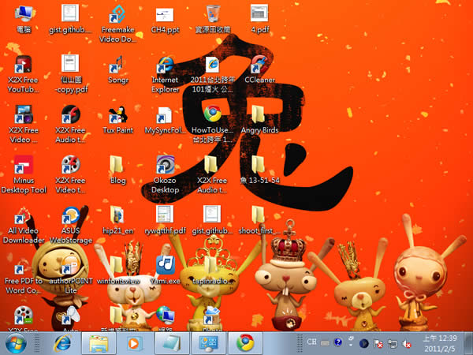
Task: Open the network status tray icon
Action: pos(392,343)
